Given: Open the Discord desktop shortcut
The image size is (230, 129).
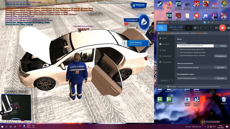Looking at the screenshot, I should coord(206,16).
